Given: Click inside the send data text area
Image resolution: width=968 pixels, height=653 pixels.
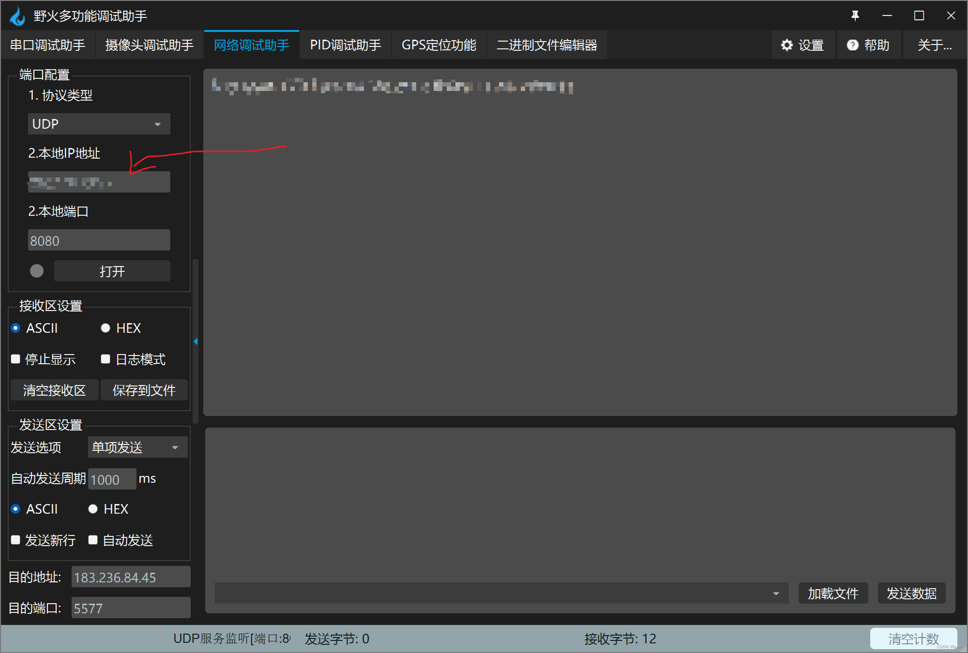Looking at the screenshot, I should (x=580, y=504).
